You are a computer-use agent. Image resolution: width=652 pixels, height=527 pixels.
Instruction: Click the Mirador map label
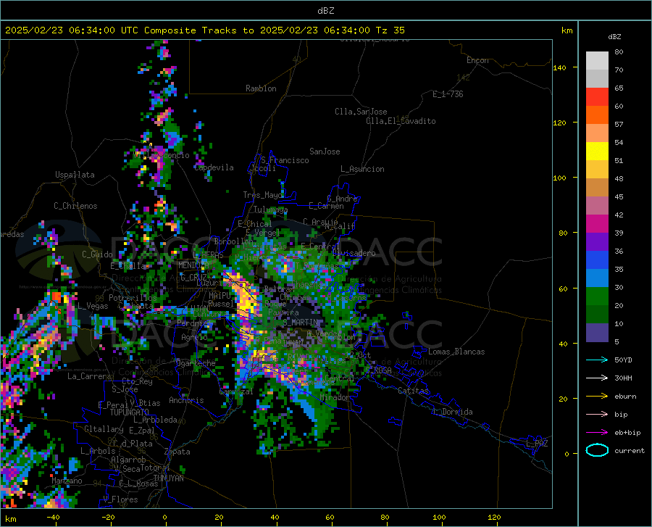pos(335,397)
